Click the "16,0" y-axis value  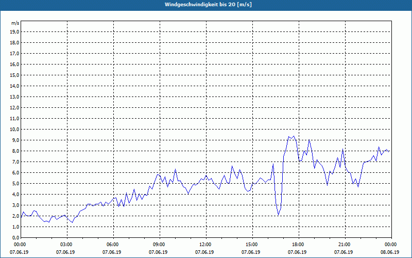click(x=14, y=64)
